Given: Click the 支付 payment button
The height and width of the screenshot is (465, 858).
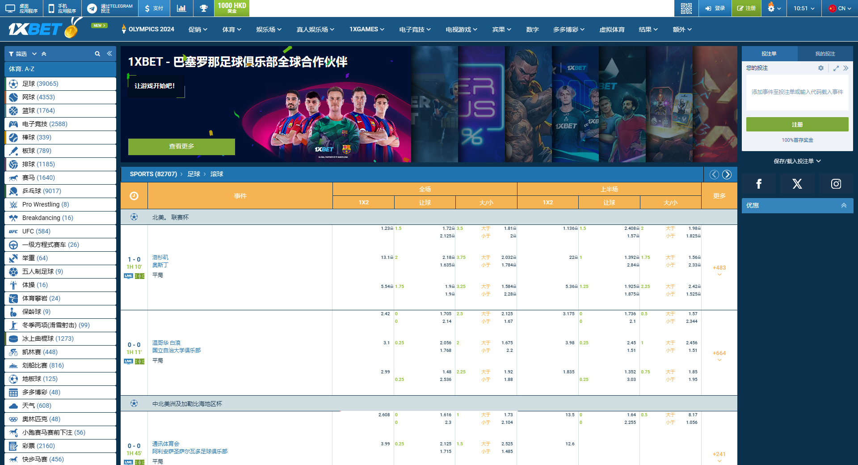Looking at the screenshot, I should [154, 8].
